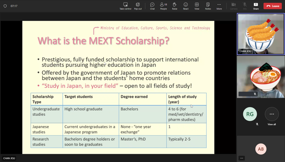Unmute the Mic

click(245, 6)
